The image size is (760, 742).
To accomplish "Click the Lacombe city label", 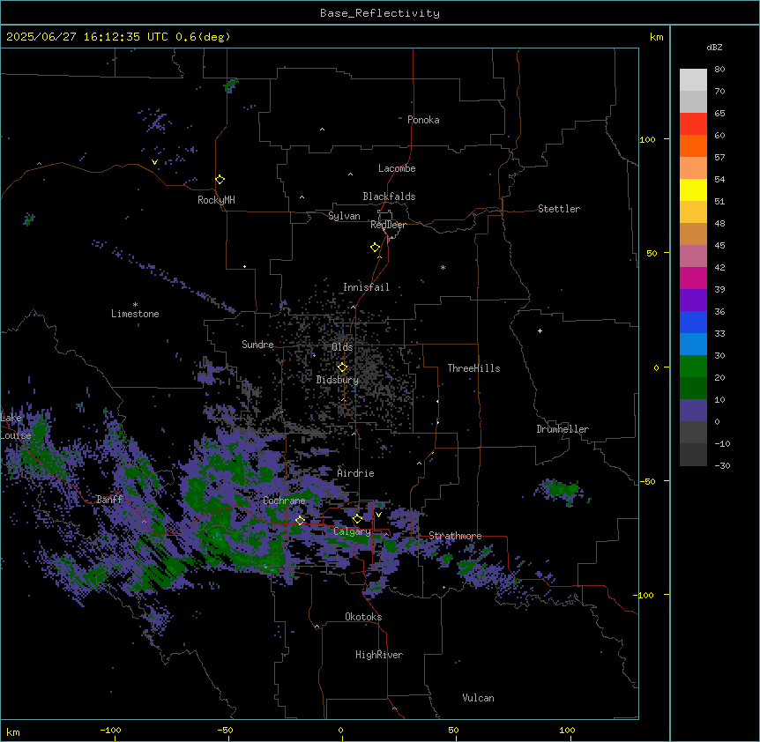I will coord(397,168).
